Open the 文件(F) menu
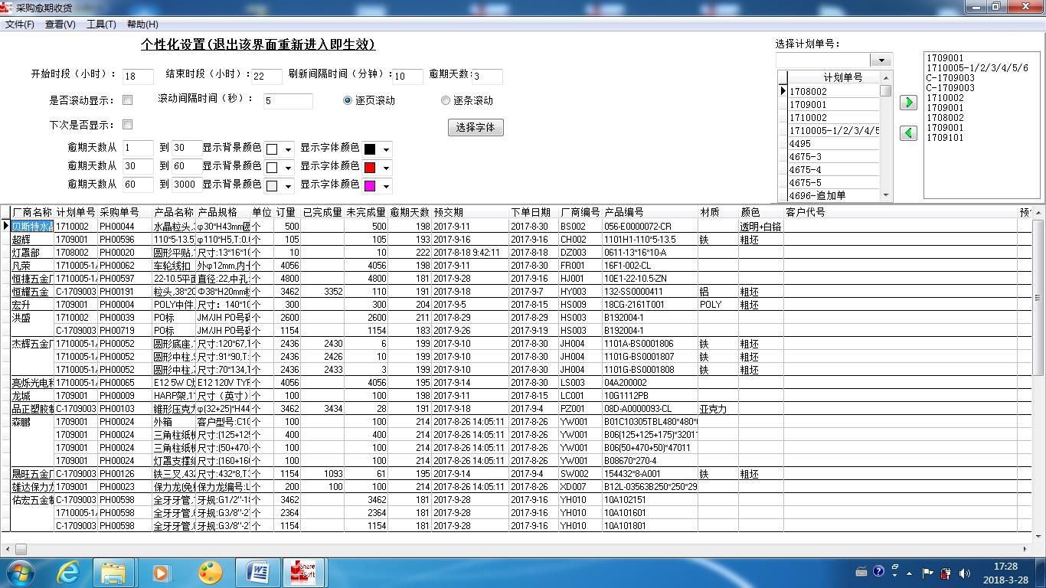Screen dimensions: 1046x588 tap(20, 24)
